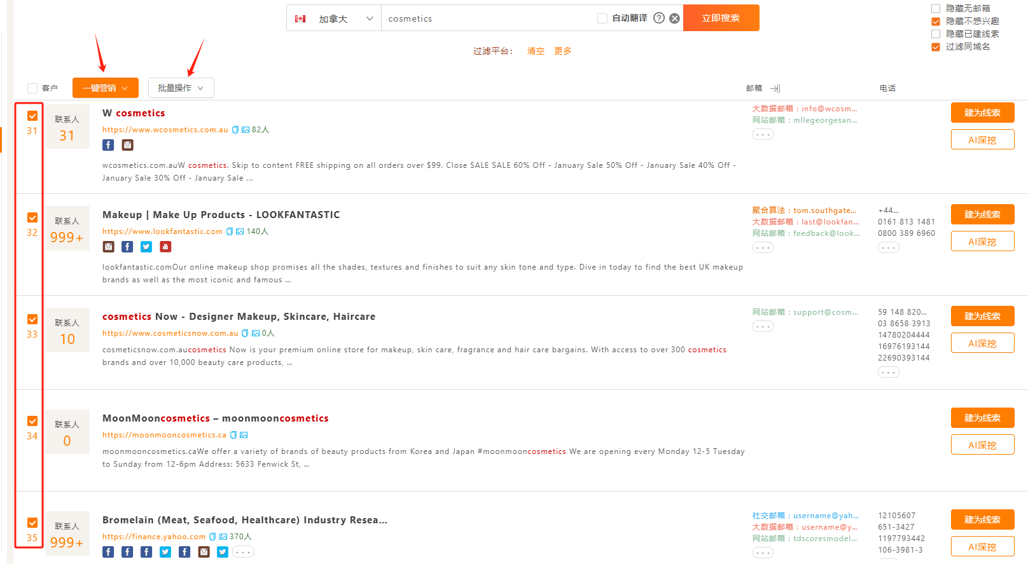1028x564 pixels.
Task: Open Twitter icon for LOOKFANTASTIC
Action: tap(146, 247)
